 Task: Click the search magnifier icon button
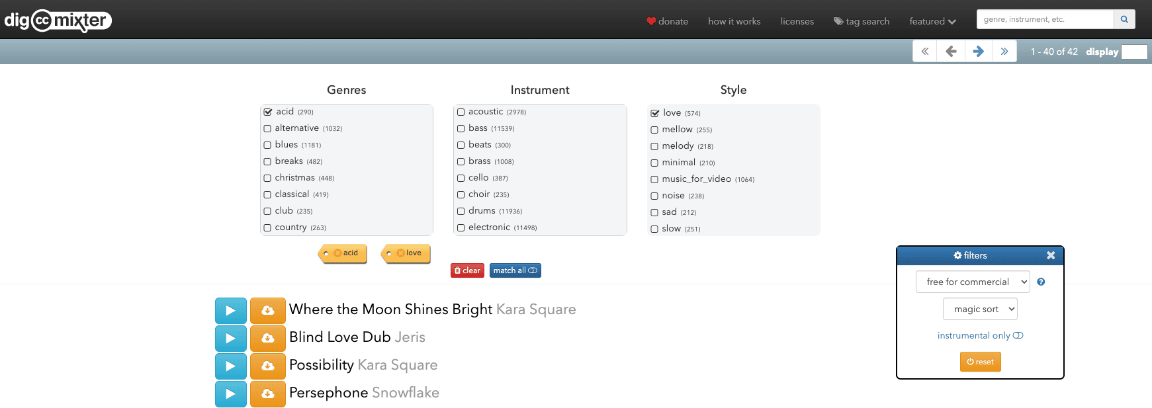click(1124, 19)
